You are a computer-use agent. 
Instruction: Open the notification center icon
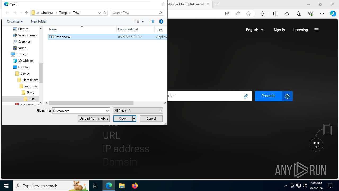tap(330, 186)
